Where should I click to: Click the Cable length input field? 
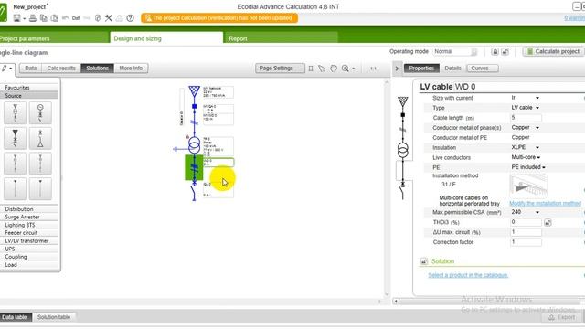526,118
